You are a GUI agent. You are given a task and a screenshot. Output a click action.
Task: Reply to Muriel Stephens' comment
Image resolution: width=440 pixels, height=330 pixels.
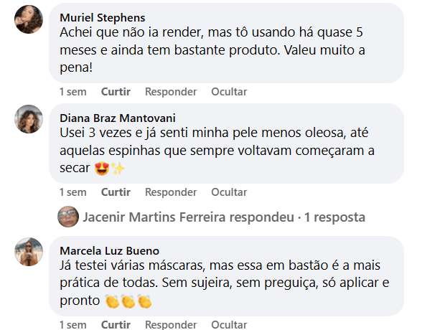click(171, 92)
